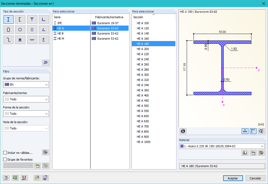Click 'Serie' column header

tap(71, 17)
